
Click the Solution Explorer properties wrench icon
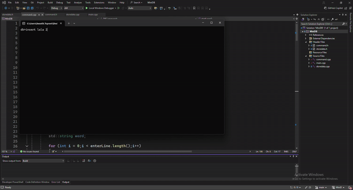pos(331,19)
